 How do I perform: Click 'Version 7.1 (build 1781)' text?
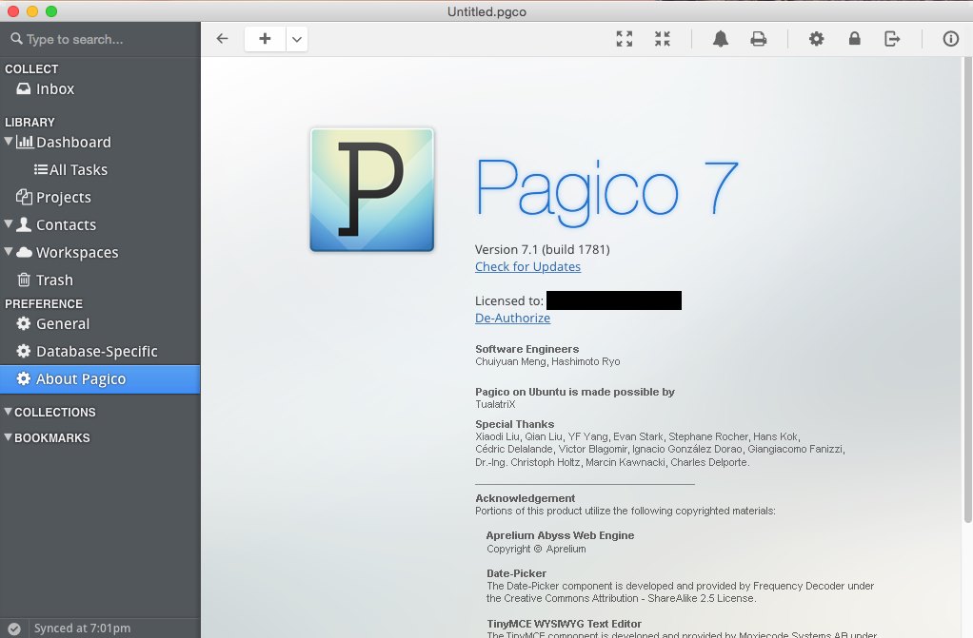point(543,249)
